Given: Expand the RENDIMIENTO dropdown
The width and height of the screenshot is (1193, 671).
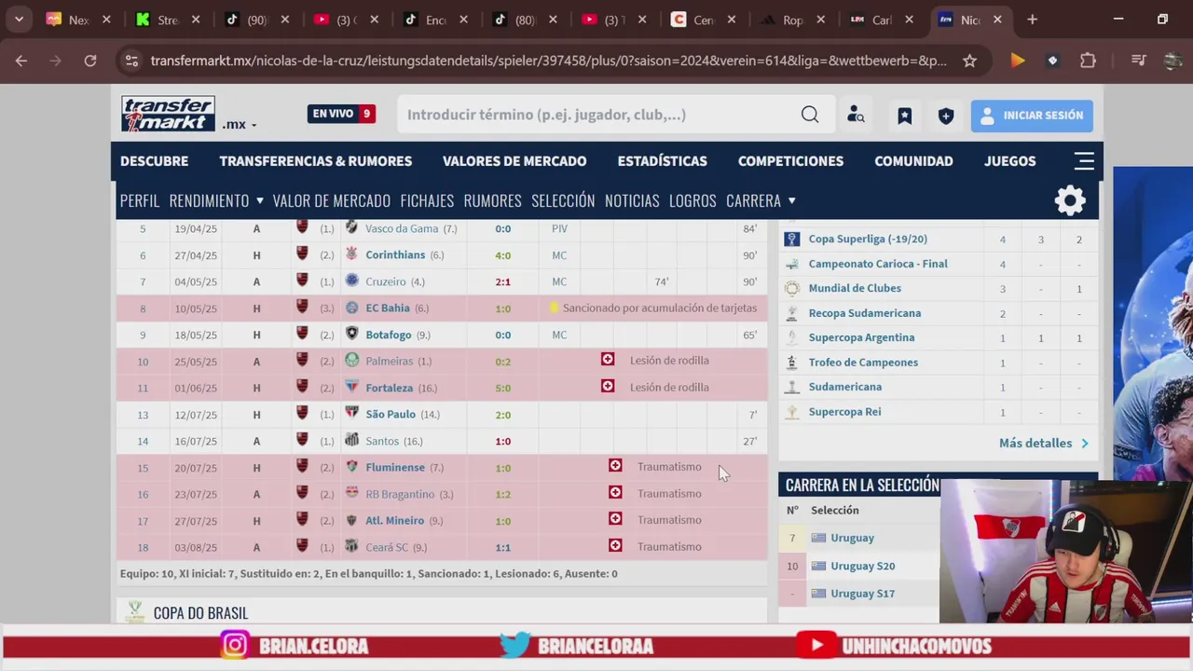Looking at the screenshot, I should coord(216,200).
